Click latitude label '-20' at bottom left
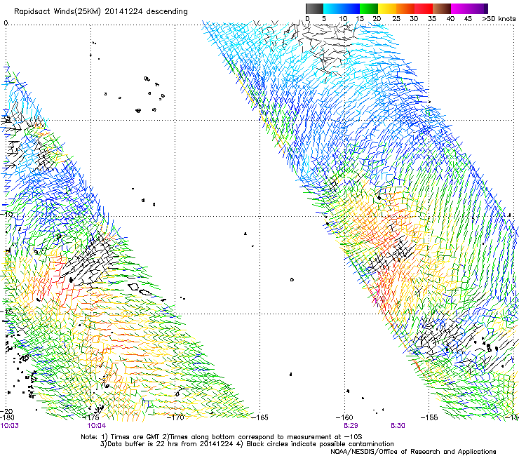519x456 pixels. point(7,411)
